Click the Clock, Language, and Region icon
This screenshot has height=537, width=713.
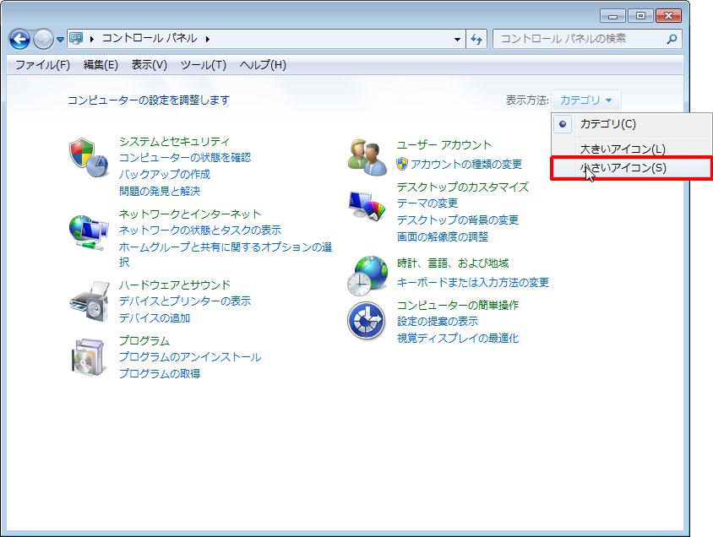[x=367, y=274]
